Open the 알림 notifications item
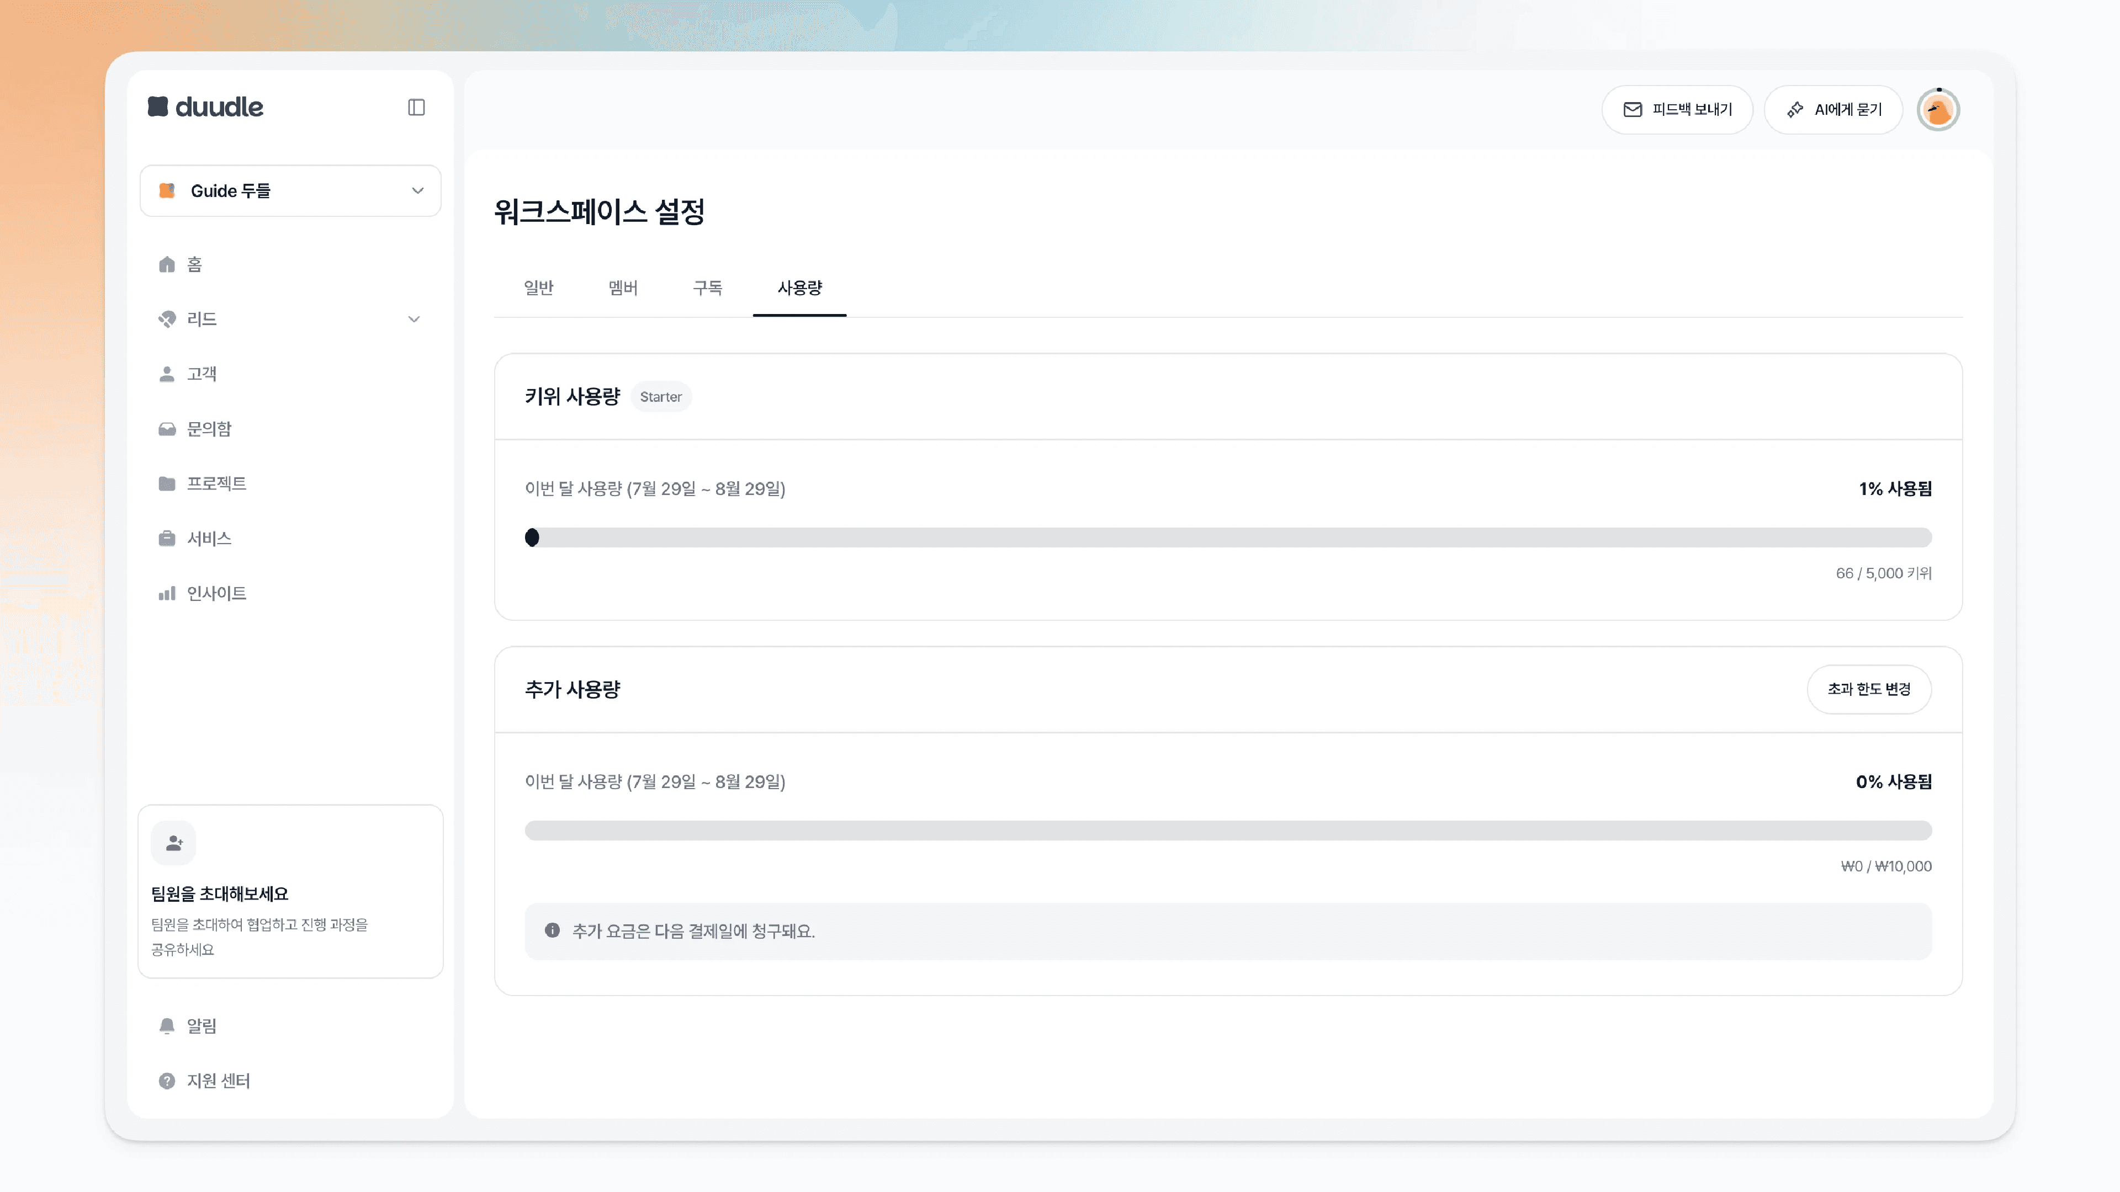 [x=290, y=1026]
